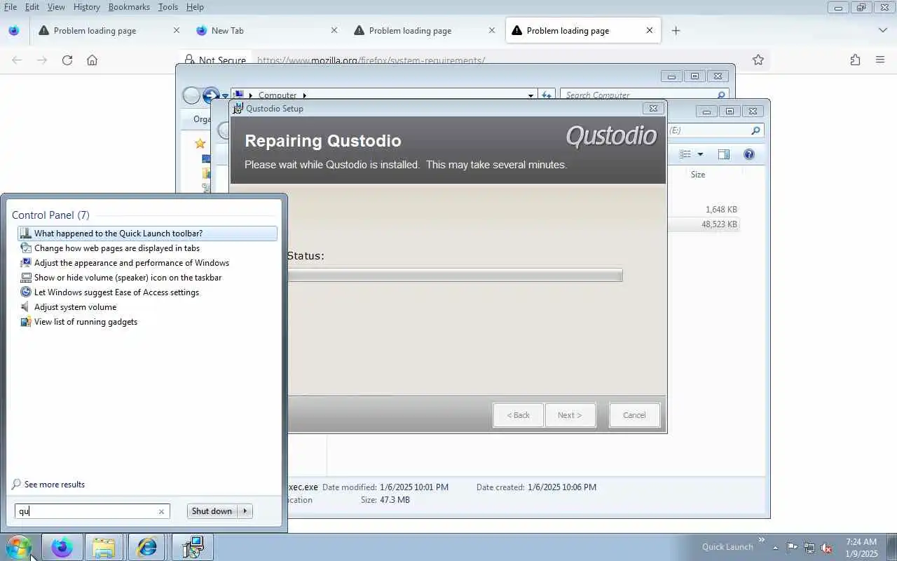Clear the Start menu search box
The image size is (897, 561).
click(161, 512)
